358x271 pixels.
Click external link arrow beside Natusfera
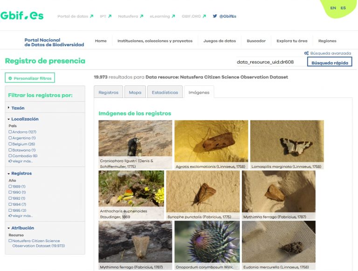click(x=141, y=16)
